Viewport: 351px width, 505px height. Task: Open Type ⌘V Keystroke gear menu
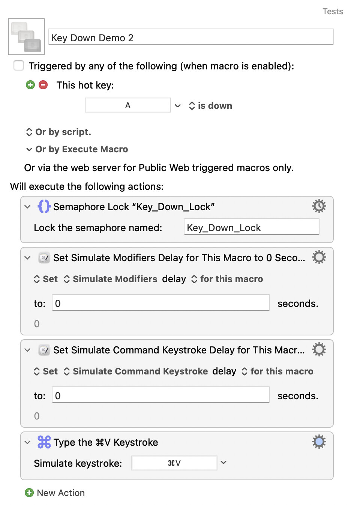[x=319, y=442]
